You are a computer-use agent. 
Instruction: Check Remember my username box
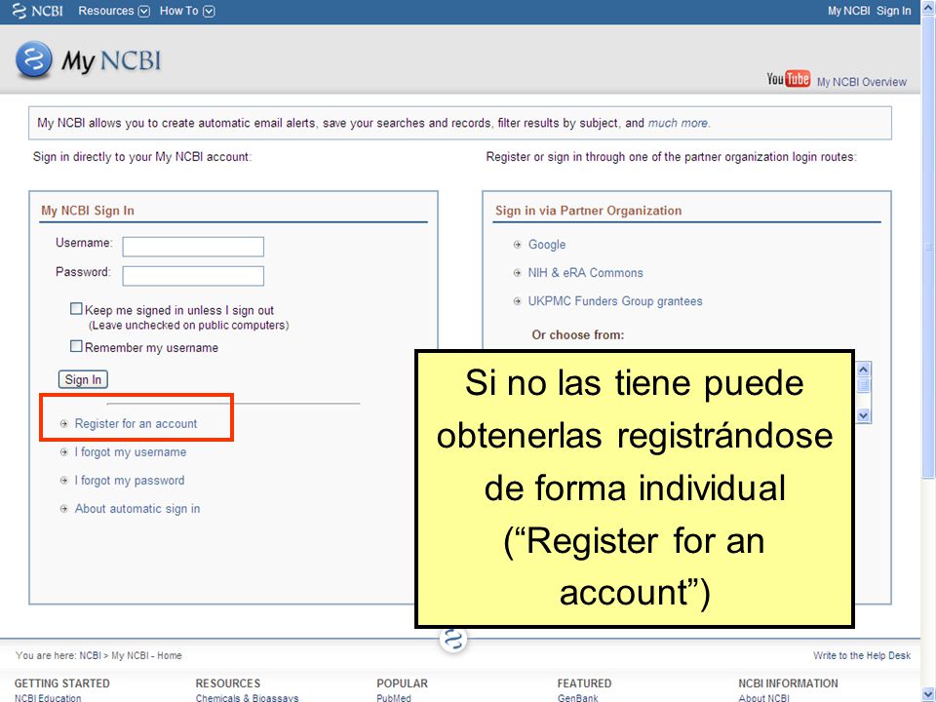(76, 346)
